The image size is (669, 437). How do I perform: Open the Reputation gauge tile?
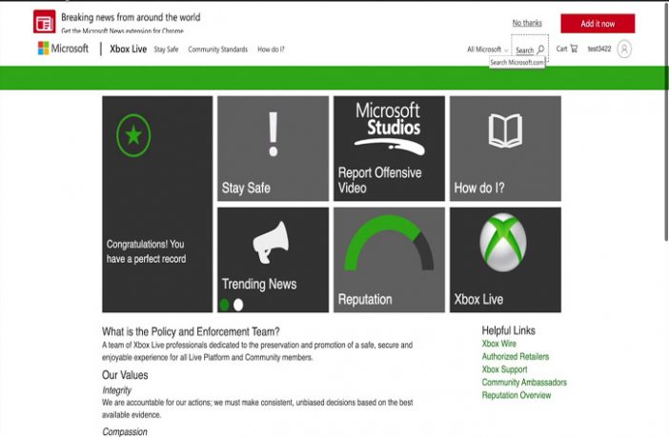pyautogui.click(x=388, y=259)
